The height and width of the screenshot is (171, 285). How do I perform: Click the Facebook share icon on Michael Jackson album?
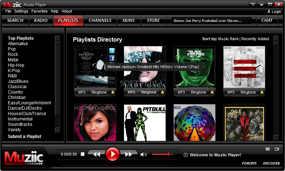pyautogui.click(x=112, y=58)
